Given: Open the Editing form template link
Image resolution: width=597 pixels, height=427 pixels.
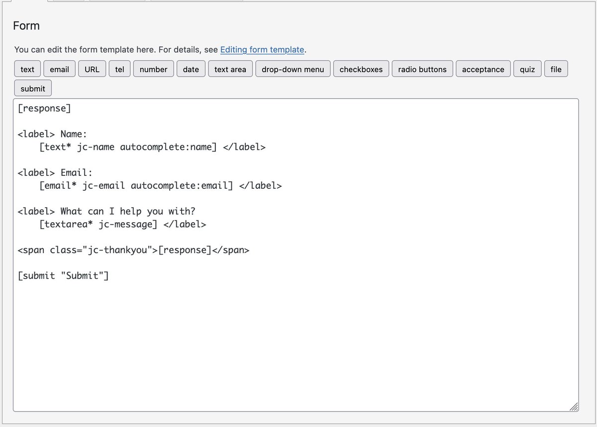Looking at the screenshot, I should coord(262,49).
